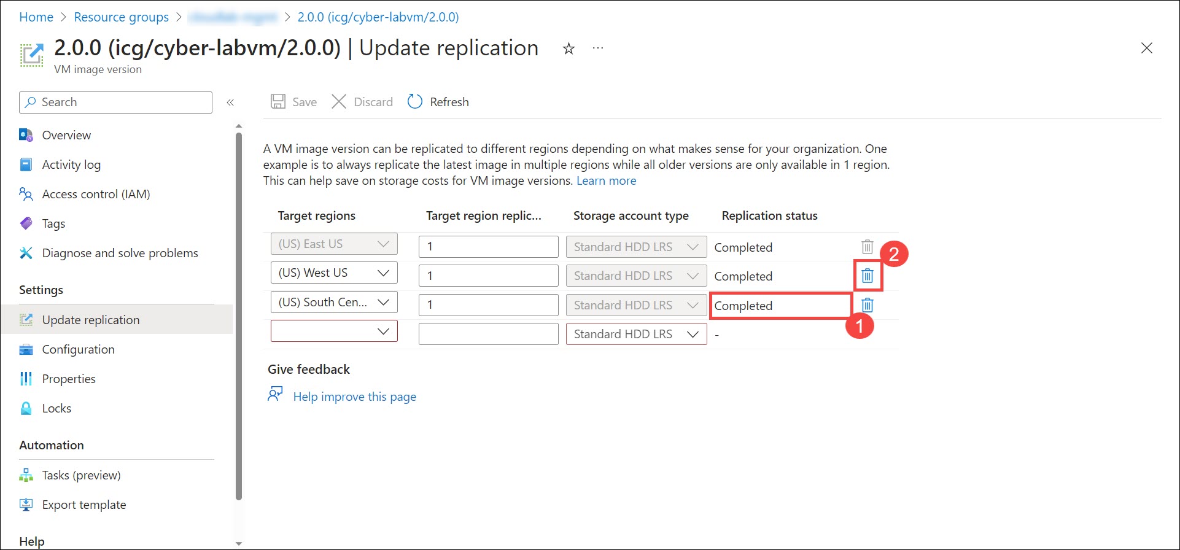This screenshot has height=550, width=1180.
Task: Click the Activity log icon
Action: click(x=26, y=165)
